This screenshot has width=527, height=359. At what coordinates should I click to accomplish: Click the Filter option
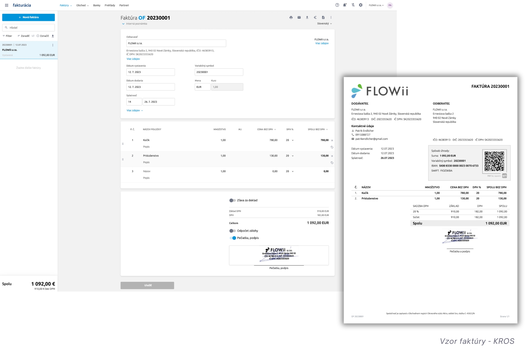click(7, 36)
